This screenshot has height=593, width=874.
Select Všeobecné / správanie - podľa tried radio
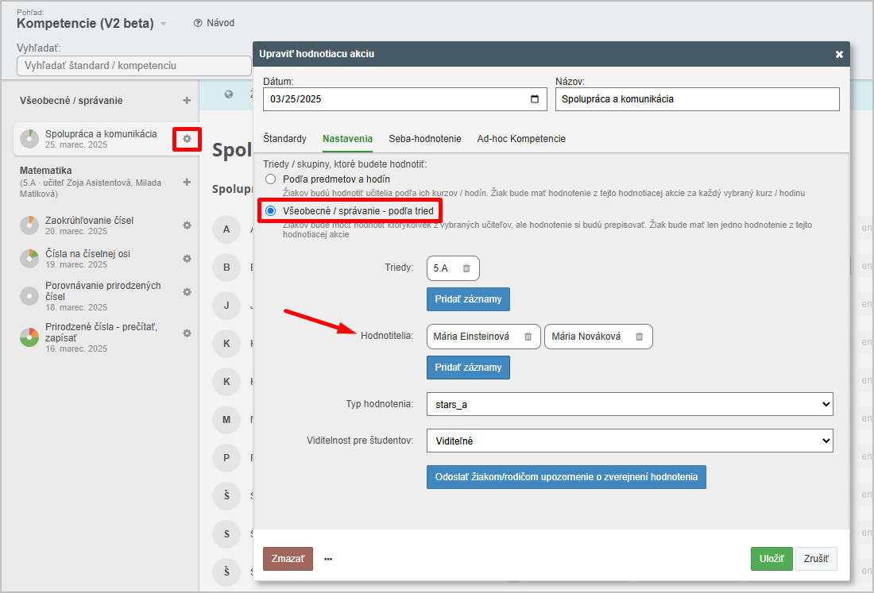click(271, 211)
